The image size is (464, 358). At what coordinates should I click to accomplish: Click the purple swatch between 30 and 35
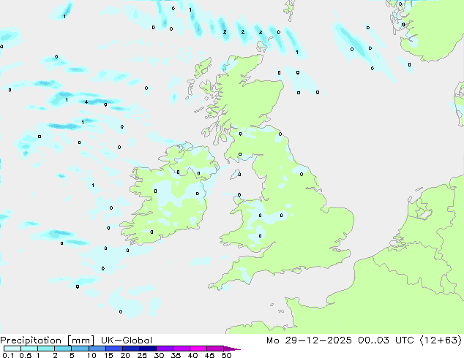(x=164, y=349)
